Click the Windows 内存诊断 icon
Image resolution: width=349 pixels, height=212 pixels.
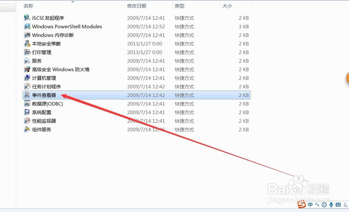click(x=27, y=35)
